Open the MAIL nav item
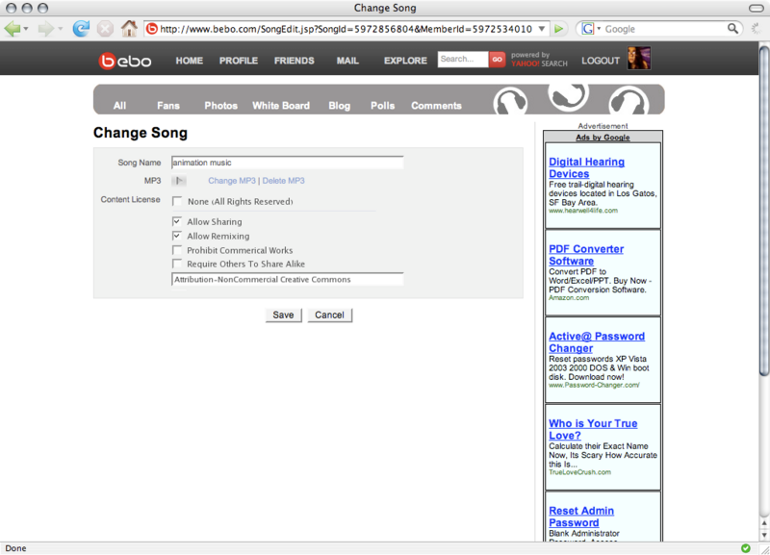The image size is (770, 555). (x=347, y=61)
